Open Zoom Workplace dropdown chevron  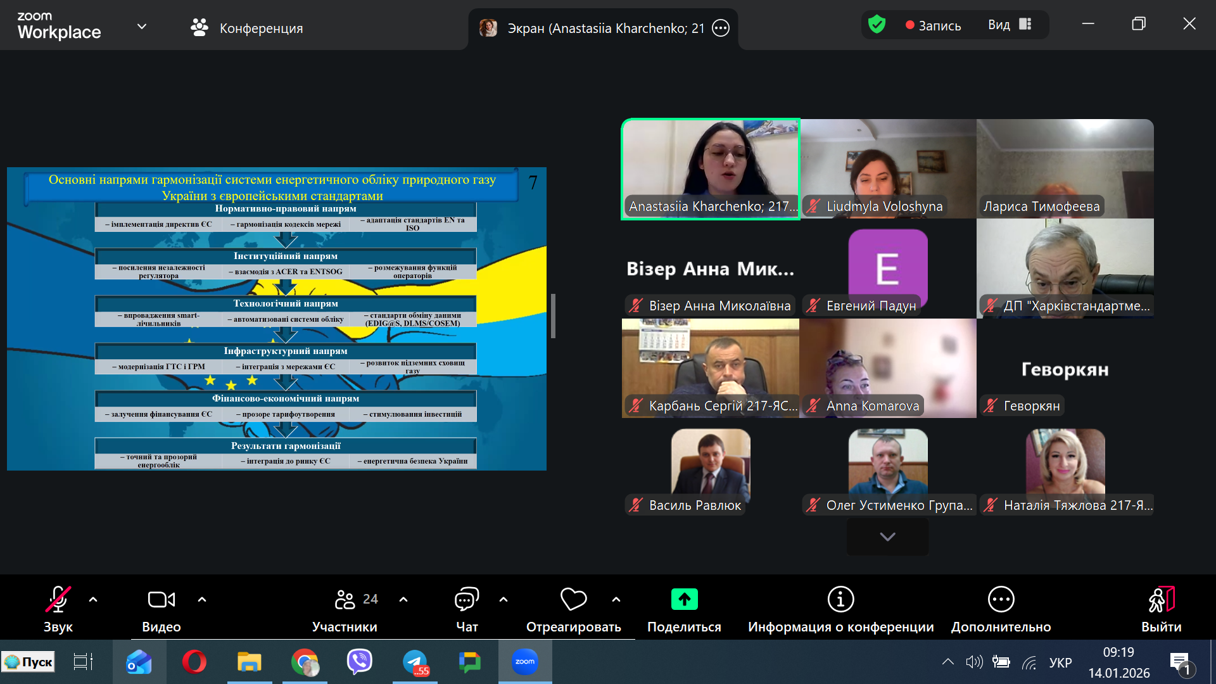point(142,27)
